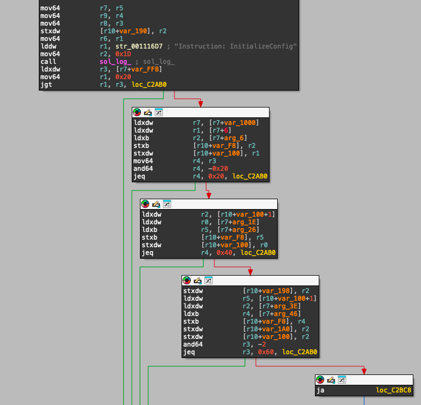
Task: Click group nodes icon in loc_C2BC8 block
Action: (342, 380)
